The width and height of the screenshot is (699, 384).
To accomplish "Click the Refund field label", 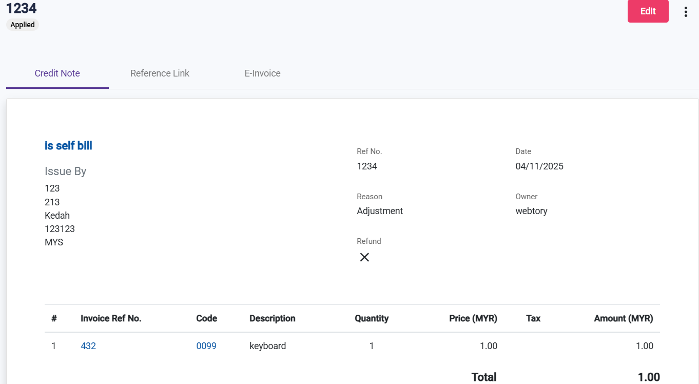I will [369, 241].
